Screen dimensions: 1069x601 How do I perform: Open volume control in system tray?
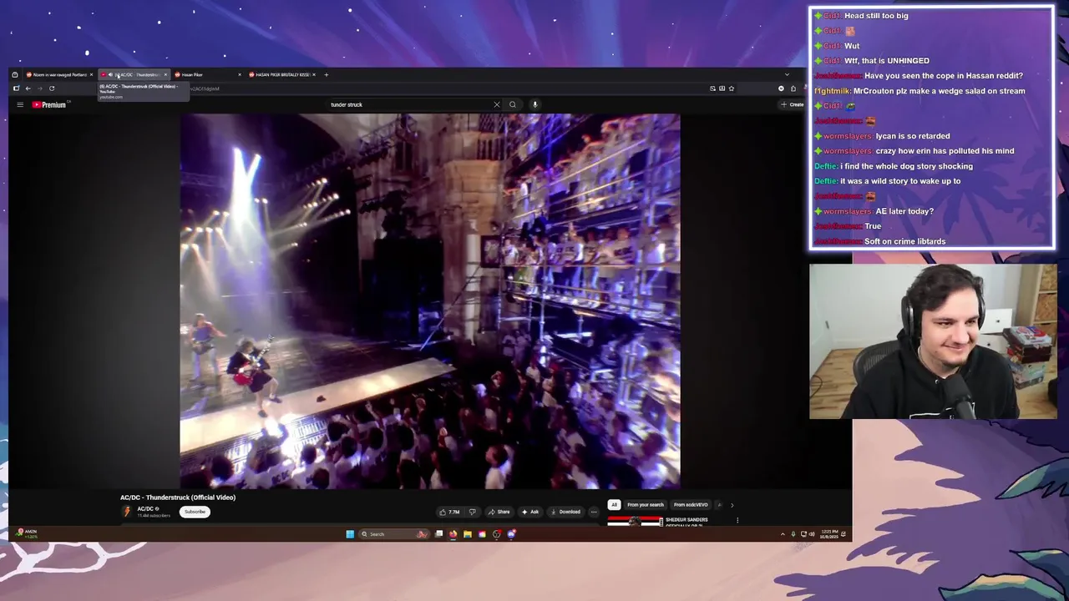click(x=812, y=534)
